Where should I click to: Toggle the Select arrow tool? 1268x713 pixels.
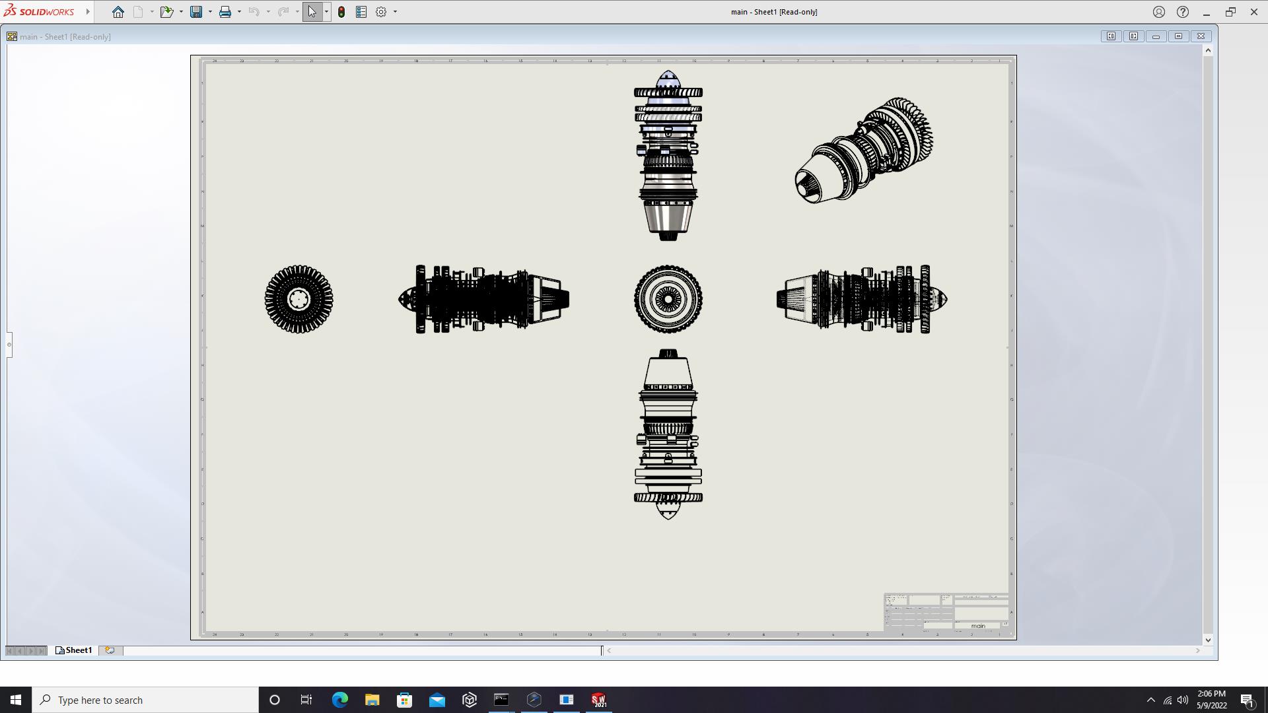(312, 12)
